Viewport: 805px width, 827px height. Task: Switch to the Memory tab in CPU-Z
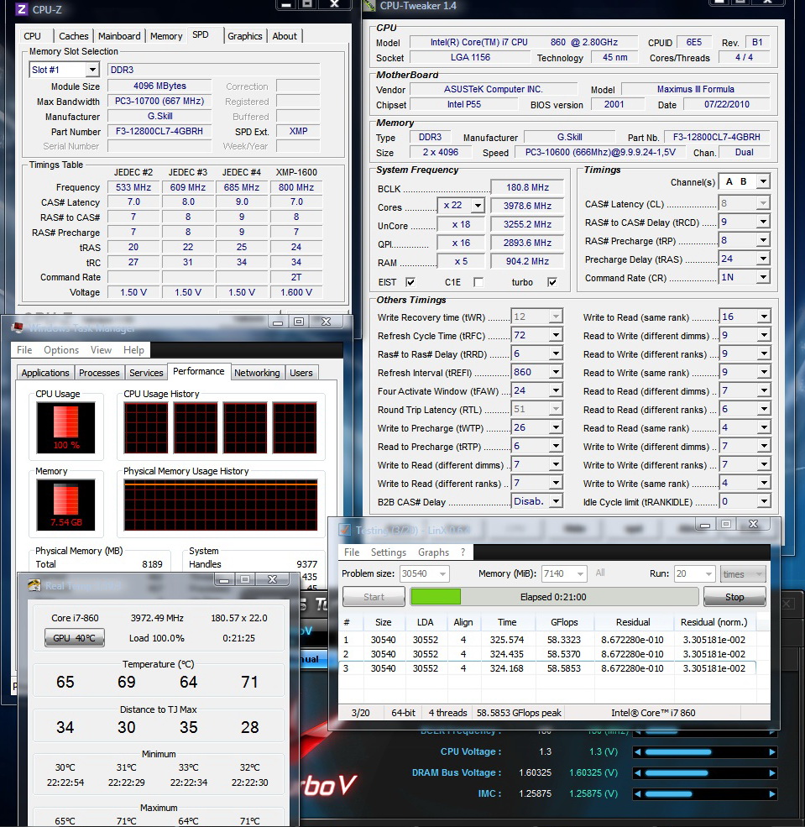point(166,36)
